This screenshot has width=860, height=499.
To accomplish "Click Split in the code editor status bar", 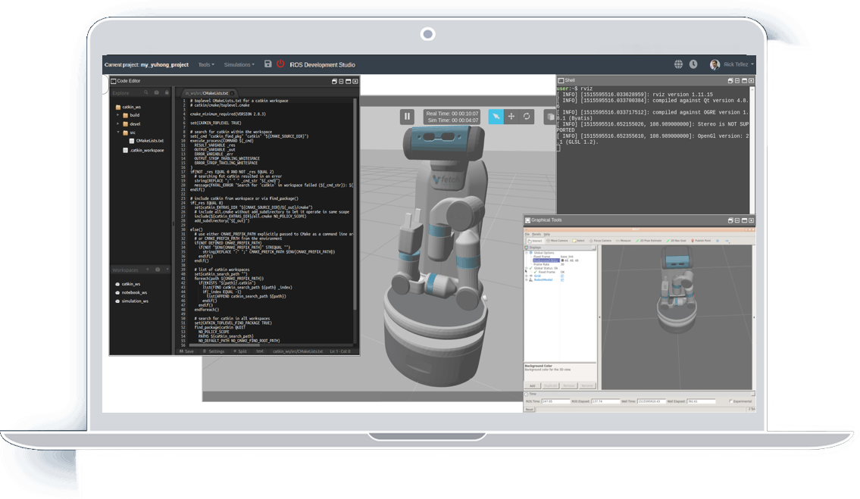I will [240, 351].
